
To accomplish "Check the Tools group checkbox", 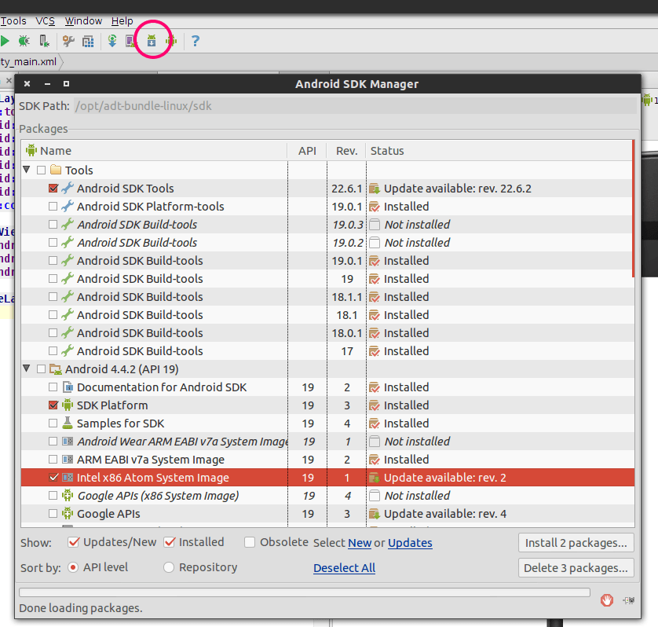I will click(x=41, y=170).
